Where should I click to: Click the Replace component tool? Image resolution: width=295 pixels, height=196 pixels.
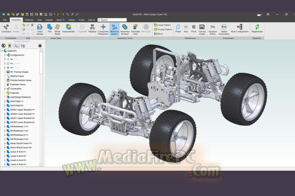tap(92, 28)
